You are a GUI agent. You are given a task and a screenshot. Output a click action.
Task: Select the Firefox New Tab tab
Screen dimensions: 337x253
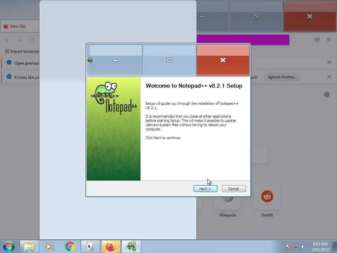coord(20,26)
